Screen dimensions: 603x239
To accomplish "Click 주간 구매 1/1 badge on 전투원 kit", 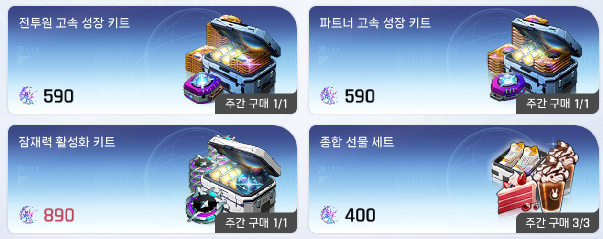I will click(x=256, y=104).
